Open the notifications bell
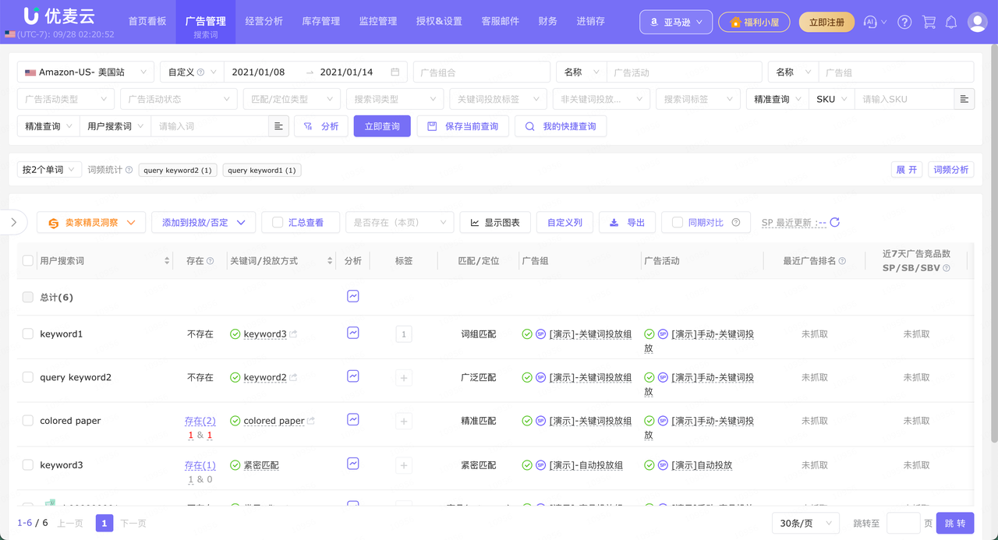This screenshot has height=540, width=998. click(x=951, y=22)
